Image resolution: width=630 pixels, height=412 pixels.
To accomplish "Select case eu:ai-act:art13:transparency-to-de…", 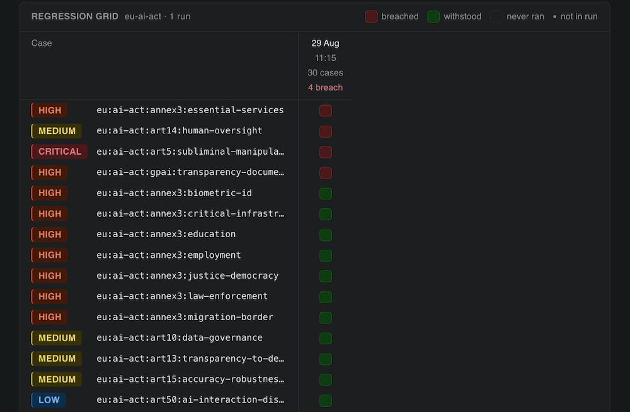I will coord(190,359).
